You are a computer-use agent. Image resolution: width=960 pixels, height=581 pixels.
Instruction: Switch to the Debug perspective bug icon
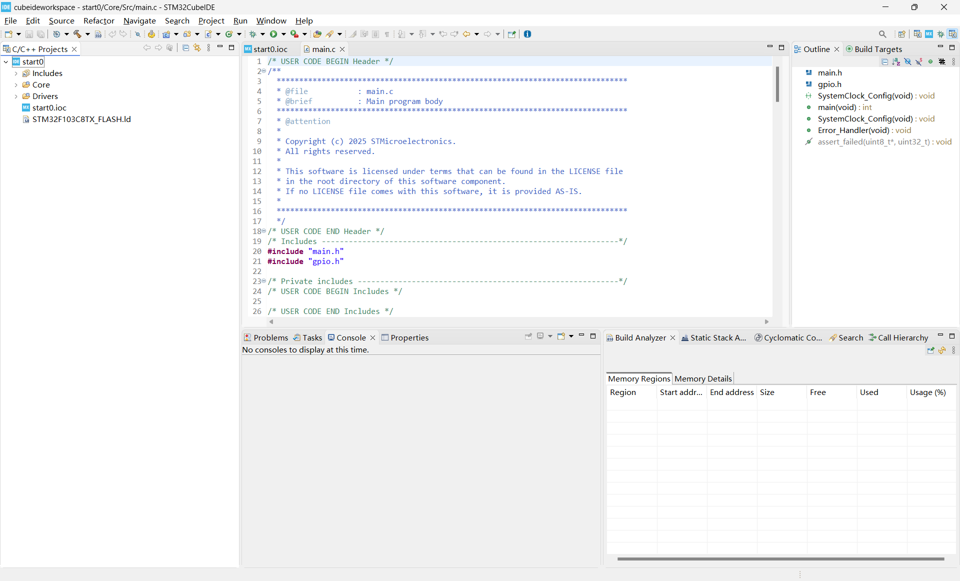click(941, 34)
